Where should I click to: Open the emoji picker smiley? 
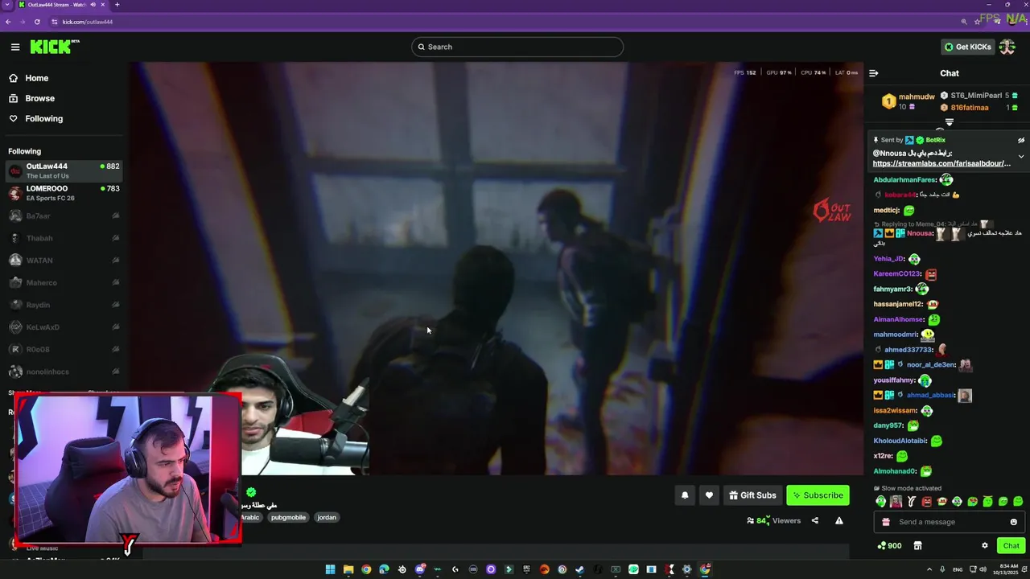pyautogui.click(x=1013, y=522)
